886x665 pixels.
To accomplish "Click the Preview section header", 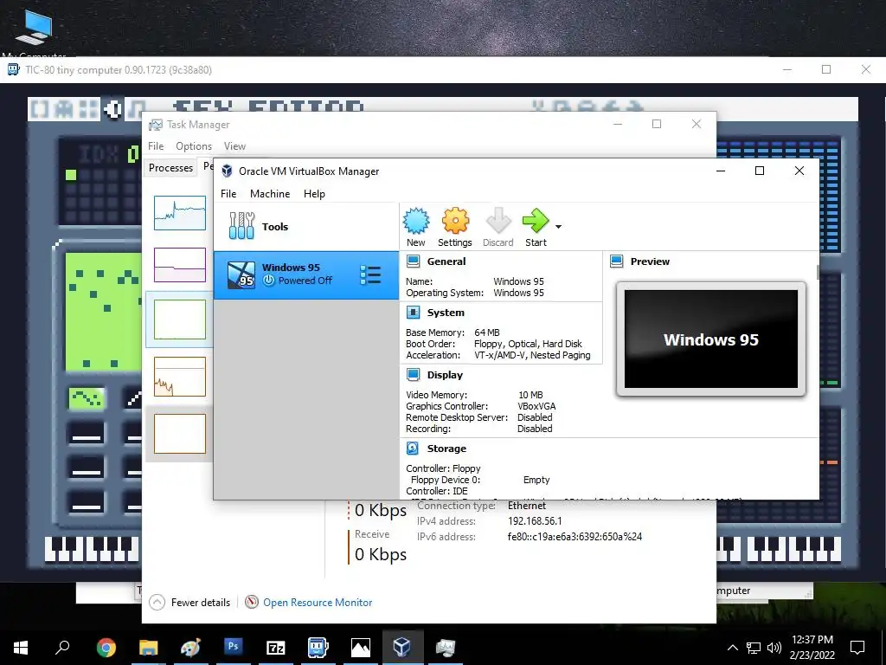I will pos(650,261).
